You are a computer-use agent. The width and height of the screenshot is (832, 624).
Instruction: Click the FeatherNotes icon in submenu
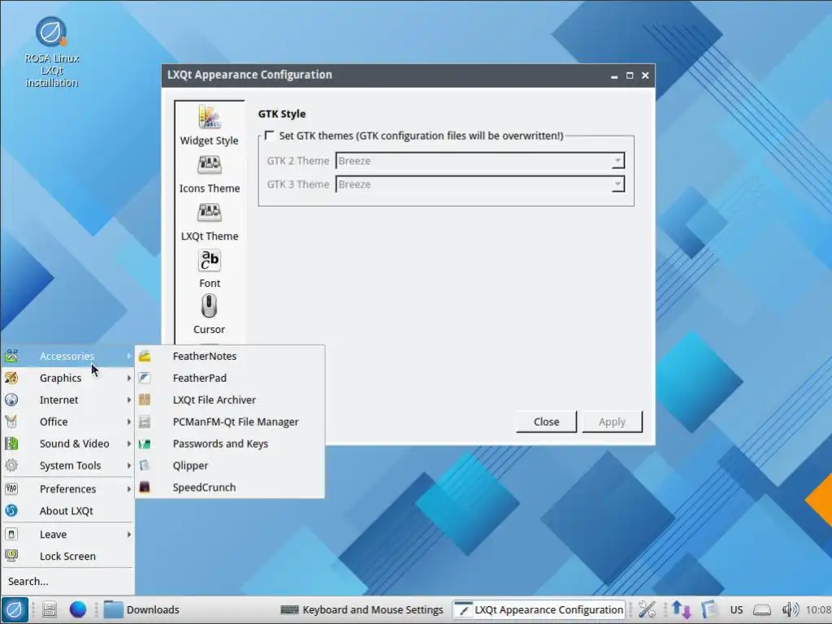pyautogui.click(x=145, y=356)
